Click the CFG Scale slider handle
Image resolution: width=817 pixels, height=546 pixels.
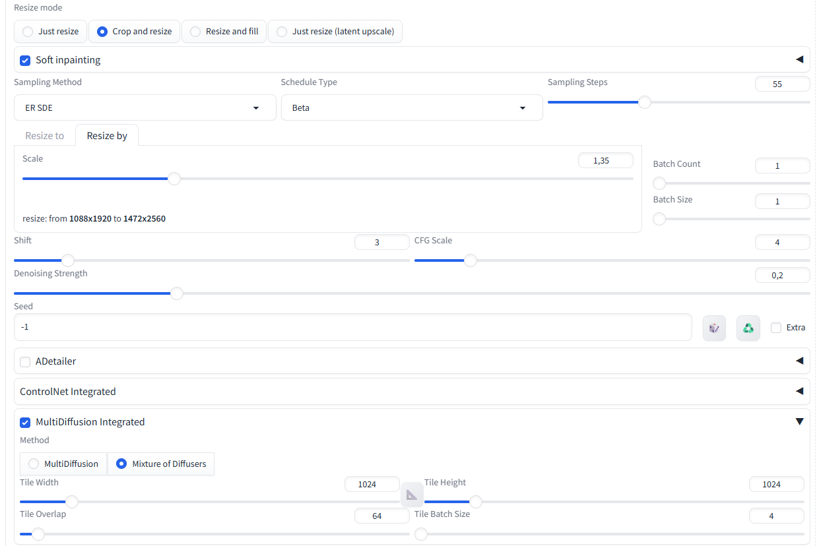tap(471, 260)
